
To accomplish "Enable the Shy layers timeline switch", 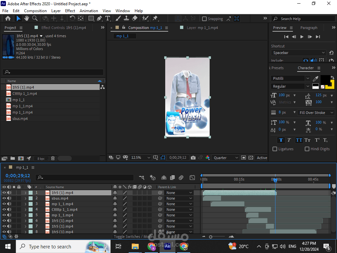I will pyautogui.click(x=164, y=178).
